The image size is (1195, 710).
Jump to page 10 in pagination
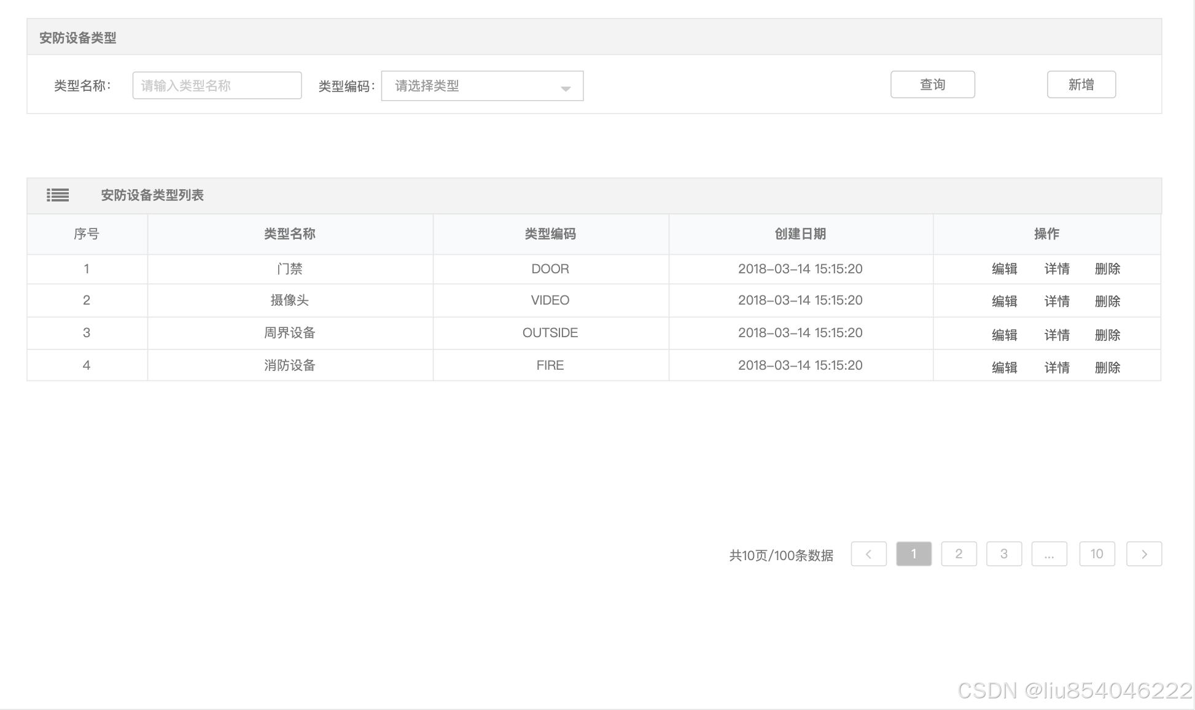pyautogui.click(x=1097, y=554)
